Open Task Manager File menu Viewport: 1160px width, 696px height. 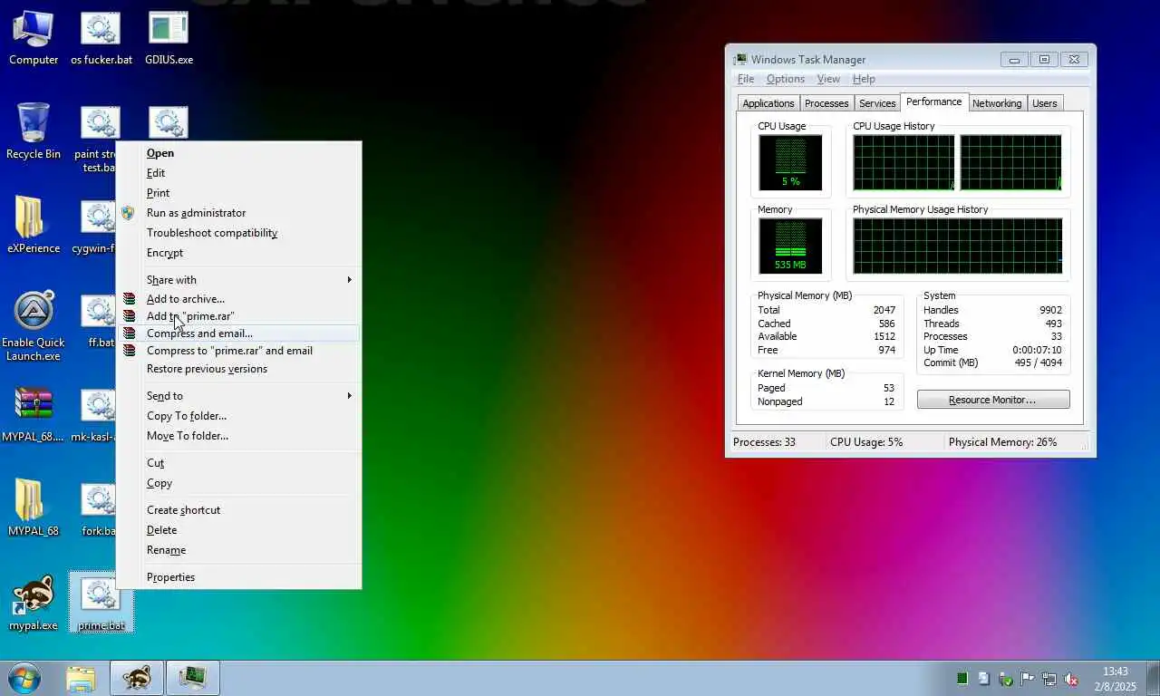[x=746, y=80]
